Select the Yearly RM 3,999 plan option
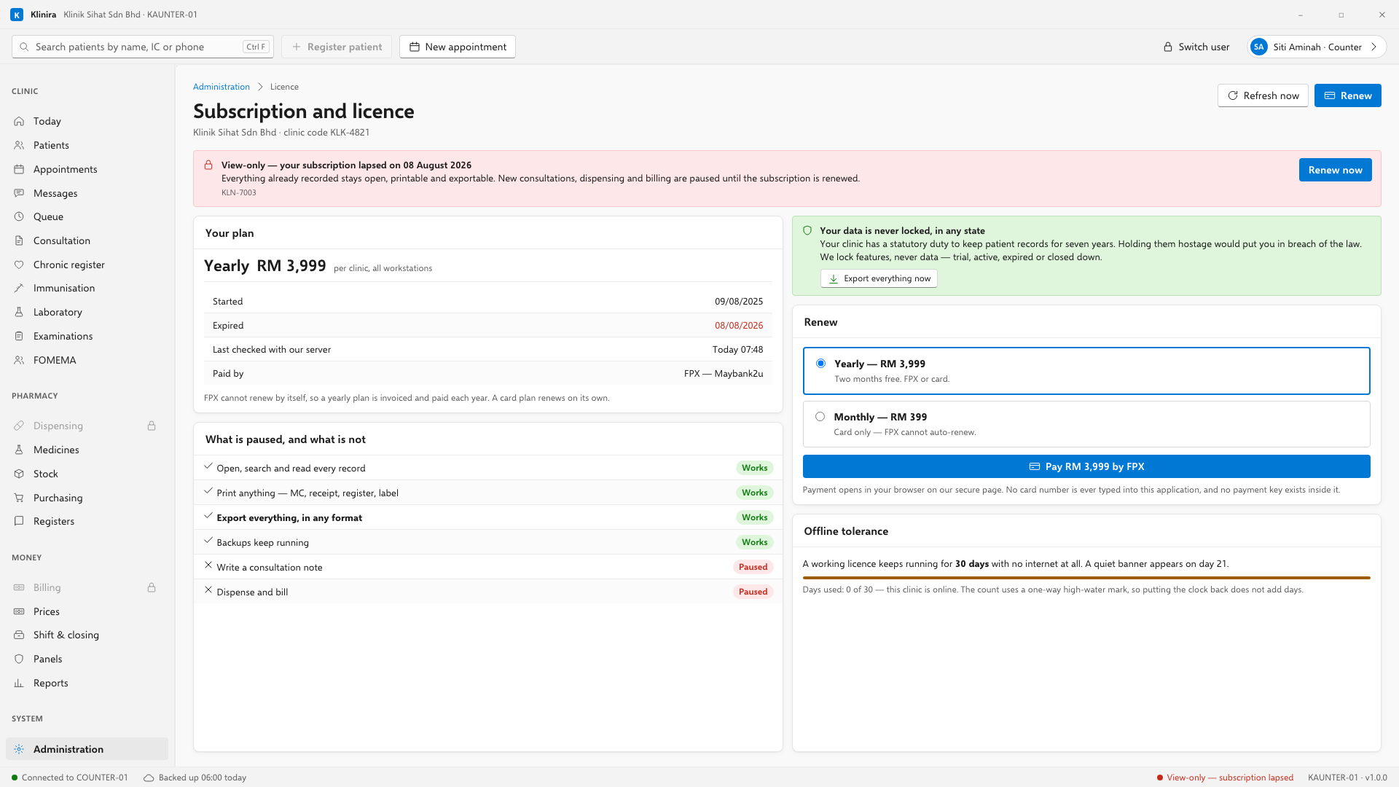Image resolution: width=1399 pixels, height=787 pixels. click(1086, 371)
